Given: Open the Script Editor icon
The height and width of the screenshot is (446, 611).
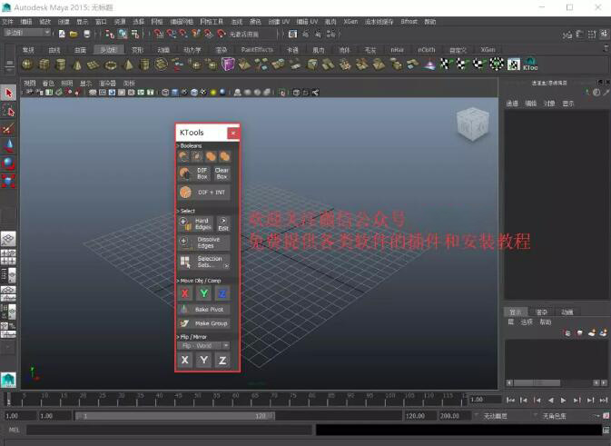Looking at the screenshot, I should pos(606,431).
